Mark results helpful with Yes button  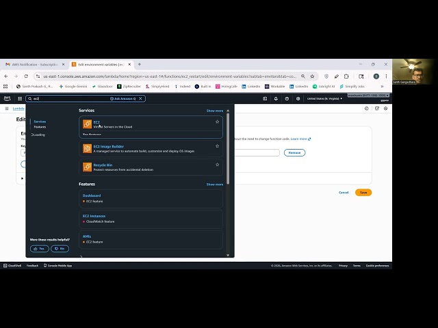tap(40, 249)
